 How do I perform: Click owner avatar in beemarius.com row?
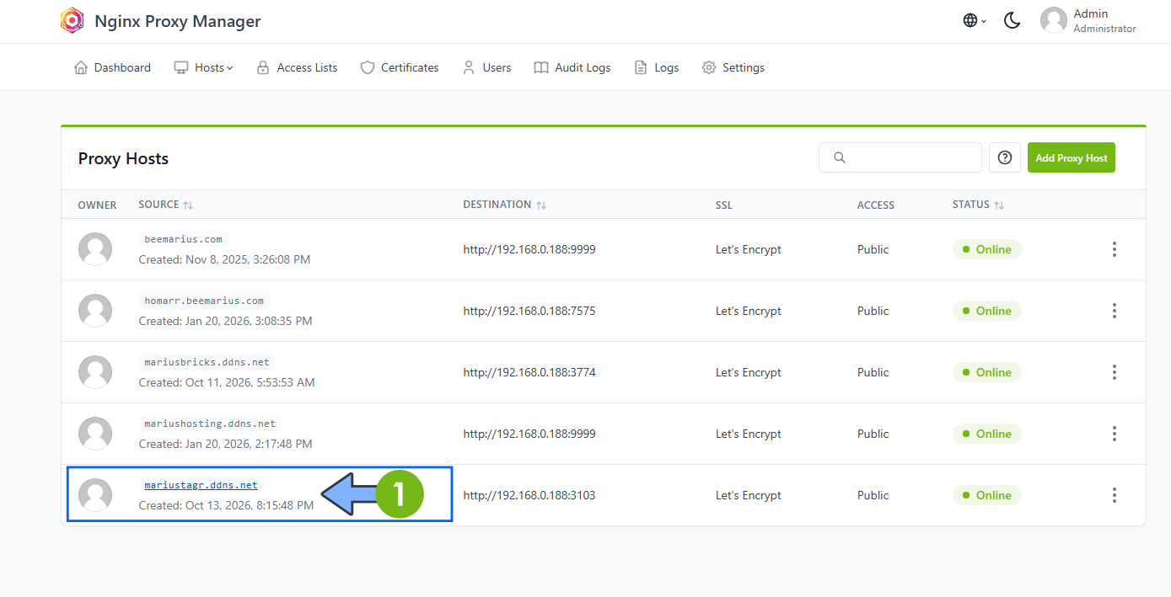pyautogui.click(x=95, y=249)
